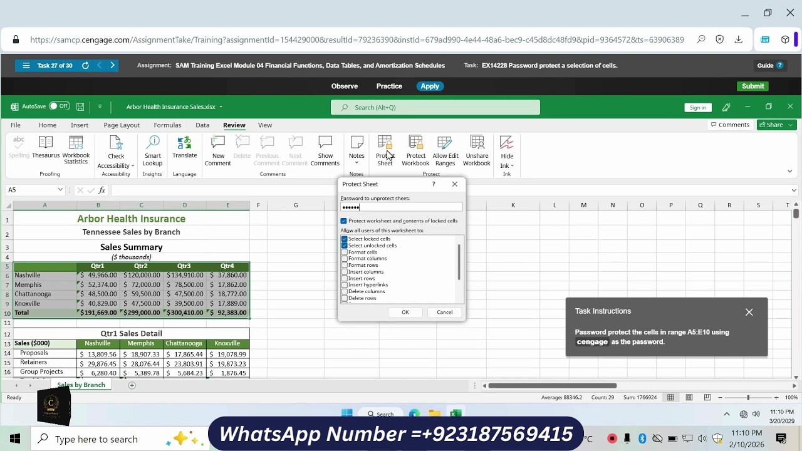Check the Format cells option
The width and height of the screenshot is (802, 451).
344,252
